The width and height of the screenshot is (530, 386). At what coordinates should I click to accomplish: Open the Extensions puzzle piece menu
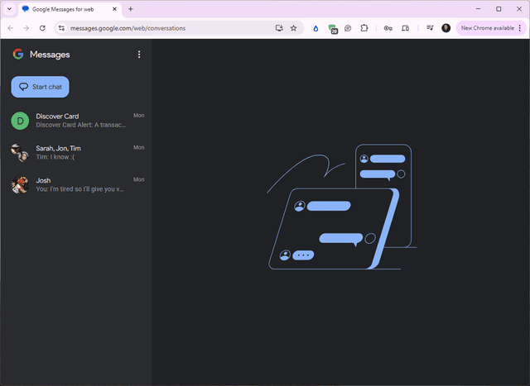tap(364, 27)
